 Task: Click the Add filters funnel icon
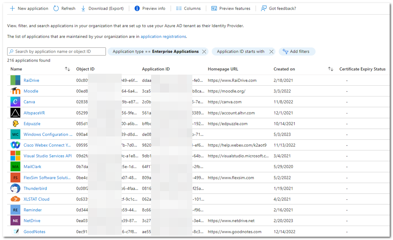(285, 51)
